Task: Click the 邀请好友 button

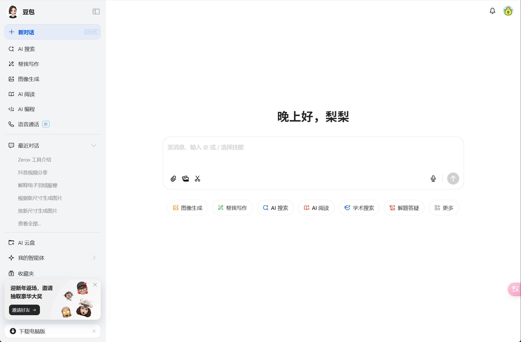Action: click(24, 310)
